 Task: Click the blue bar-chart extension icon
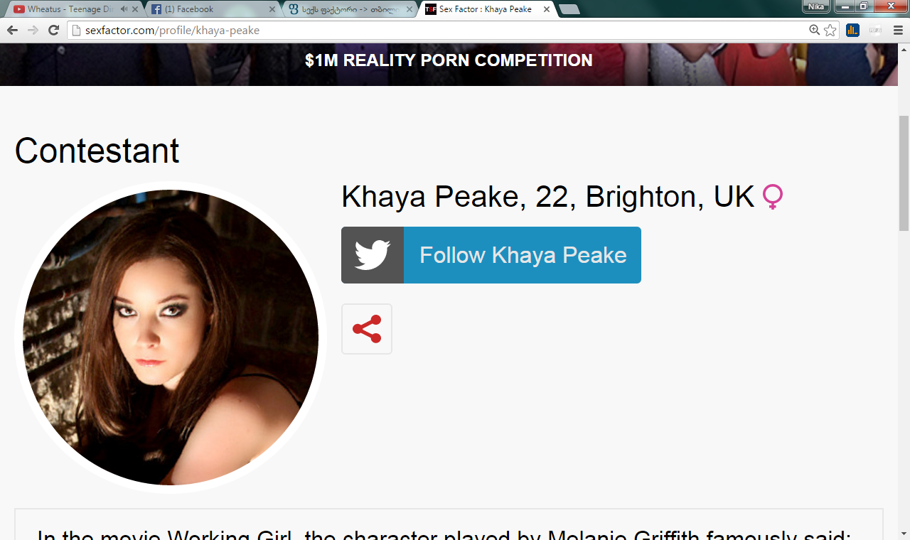coord(852,30)
